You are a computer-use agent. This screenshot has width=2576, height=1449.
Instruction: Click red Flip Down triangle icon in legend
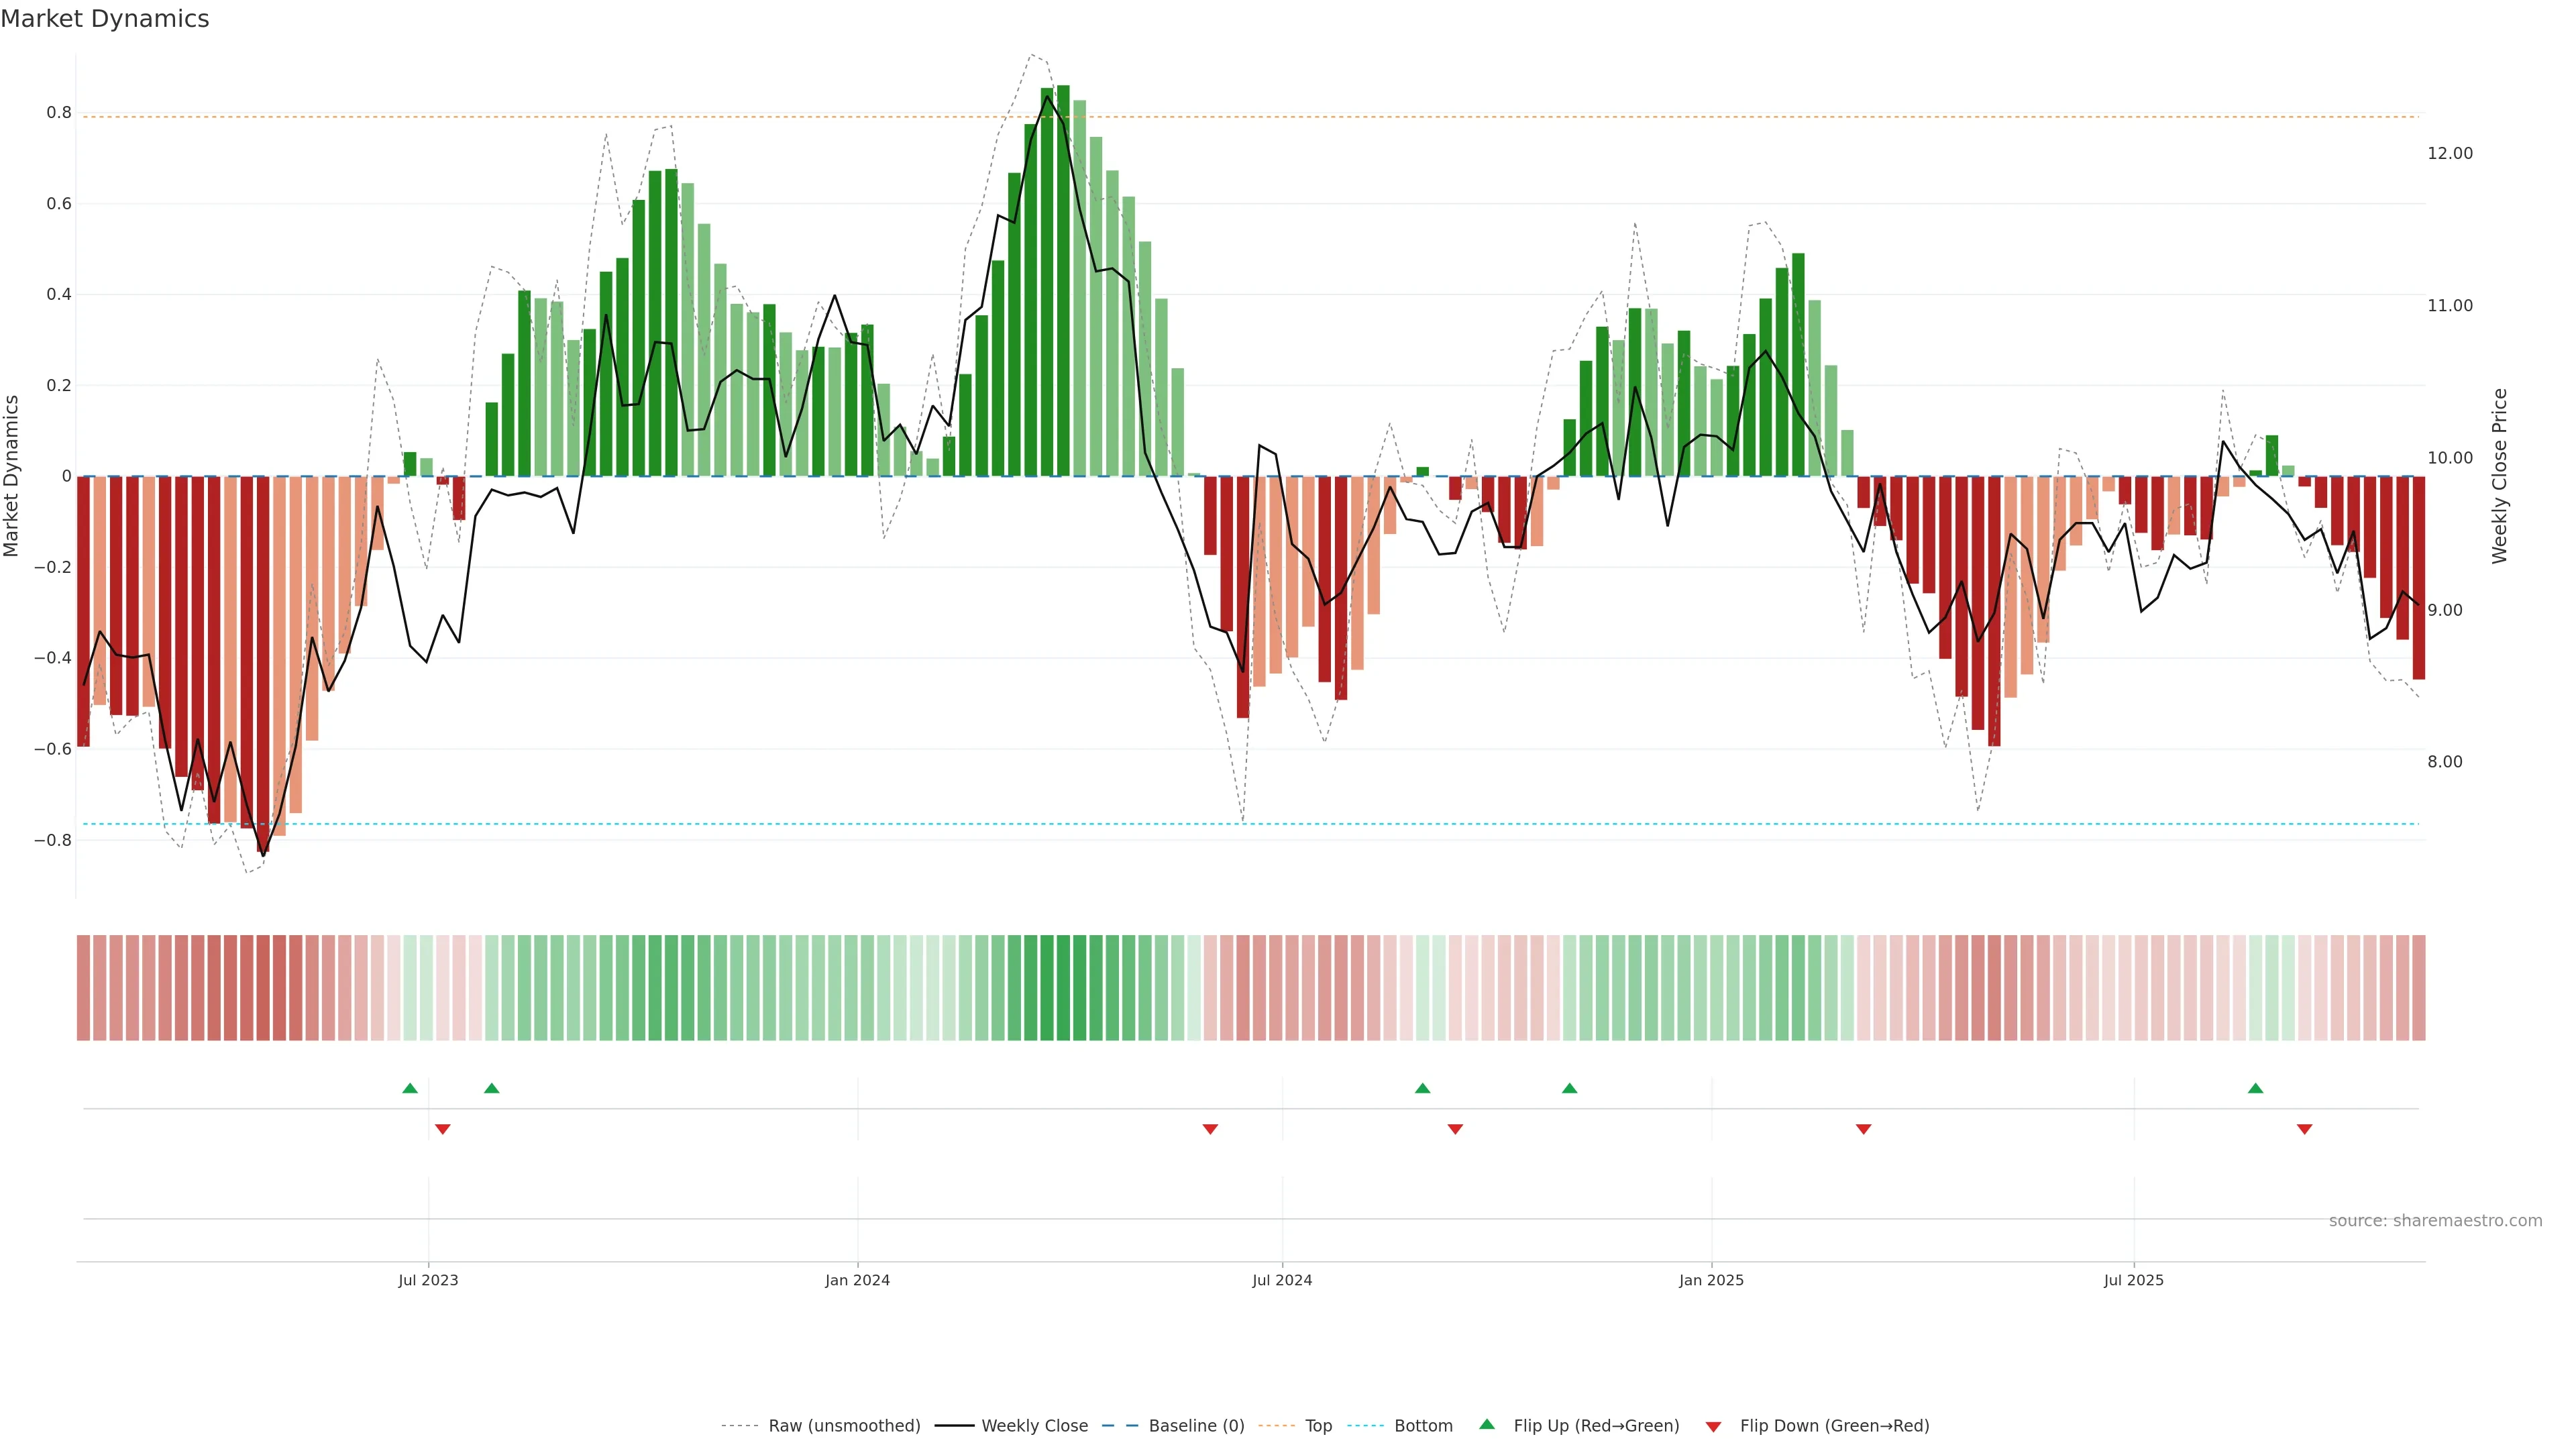click(1713, 1426)
